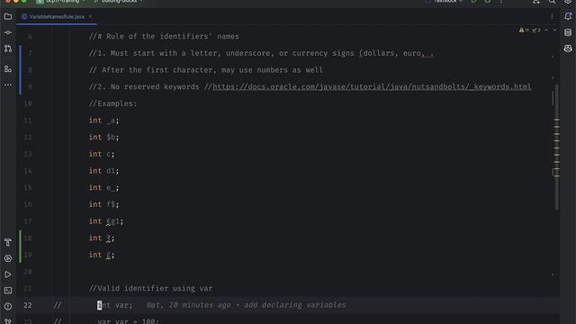The image size is (576, 324).
Task: Open the Database tool window
Action: [568, 32]
